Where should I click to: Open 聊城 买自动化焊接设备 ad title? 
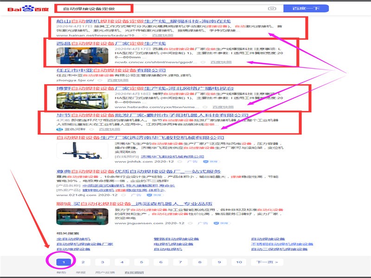click(134, 204)
